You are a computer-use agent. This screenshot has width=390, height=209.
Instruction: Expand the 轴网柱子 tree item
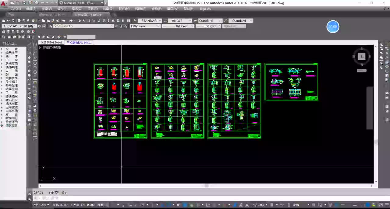[x=2, y=53]
